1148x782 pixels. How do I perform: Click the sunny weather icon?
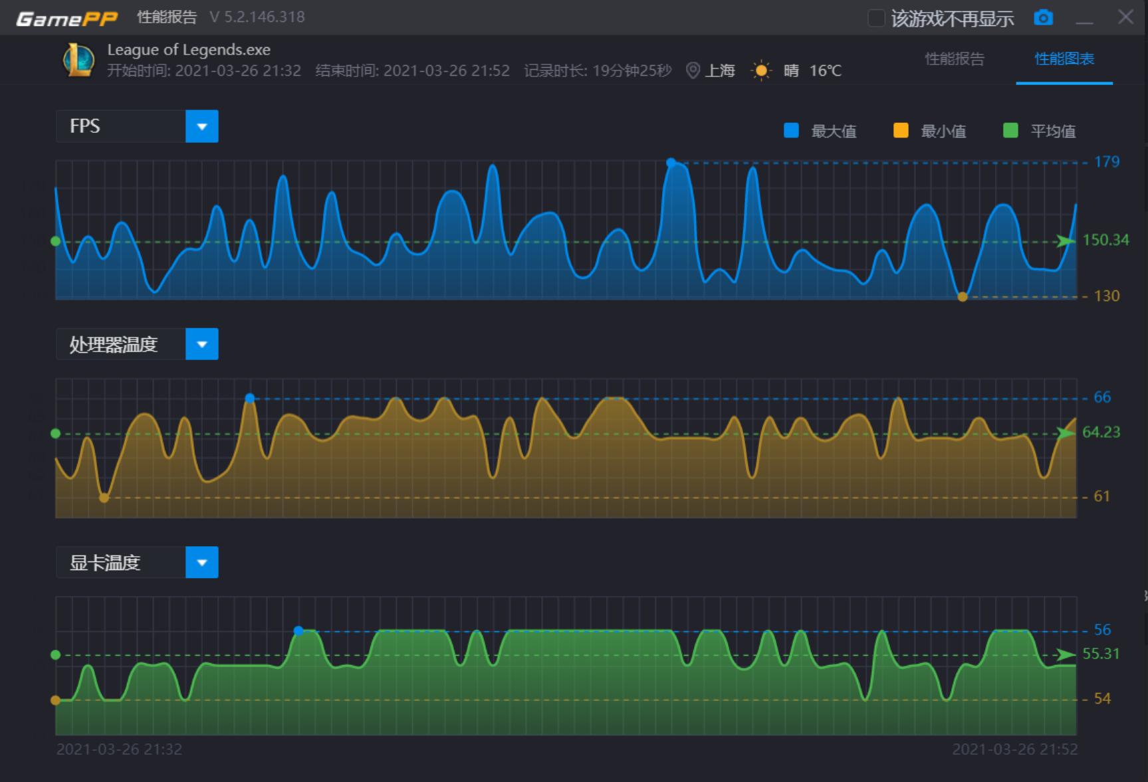tap(761, 70)
